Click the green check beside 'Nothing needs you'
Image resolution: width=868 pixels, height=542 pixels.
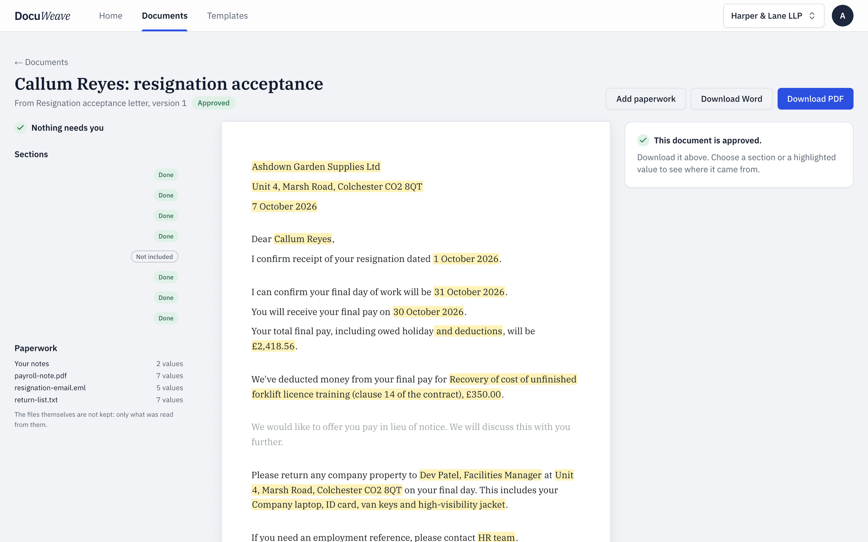[21, 128]
